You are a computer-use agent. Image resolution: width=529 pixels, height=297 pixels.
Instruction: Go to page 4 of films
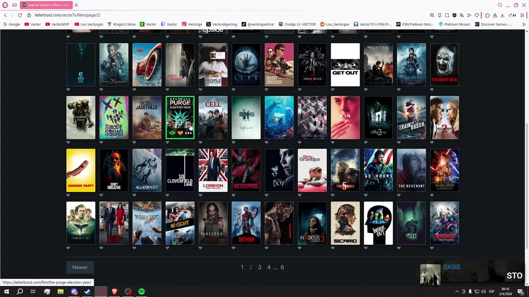[x=269, y=267]
